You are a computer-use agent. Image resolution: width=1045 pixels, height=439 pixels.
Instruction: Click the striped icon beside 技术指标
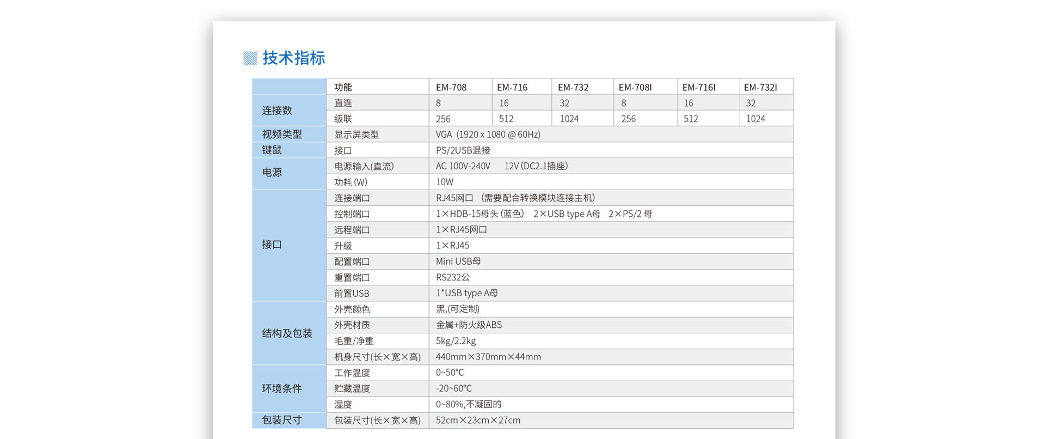pos(250,58)
